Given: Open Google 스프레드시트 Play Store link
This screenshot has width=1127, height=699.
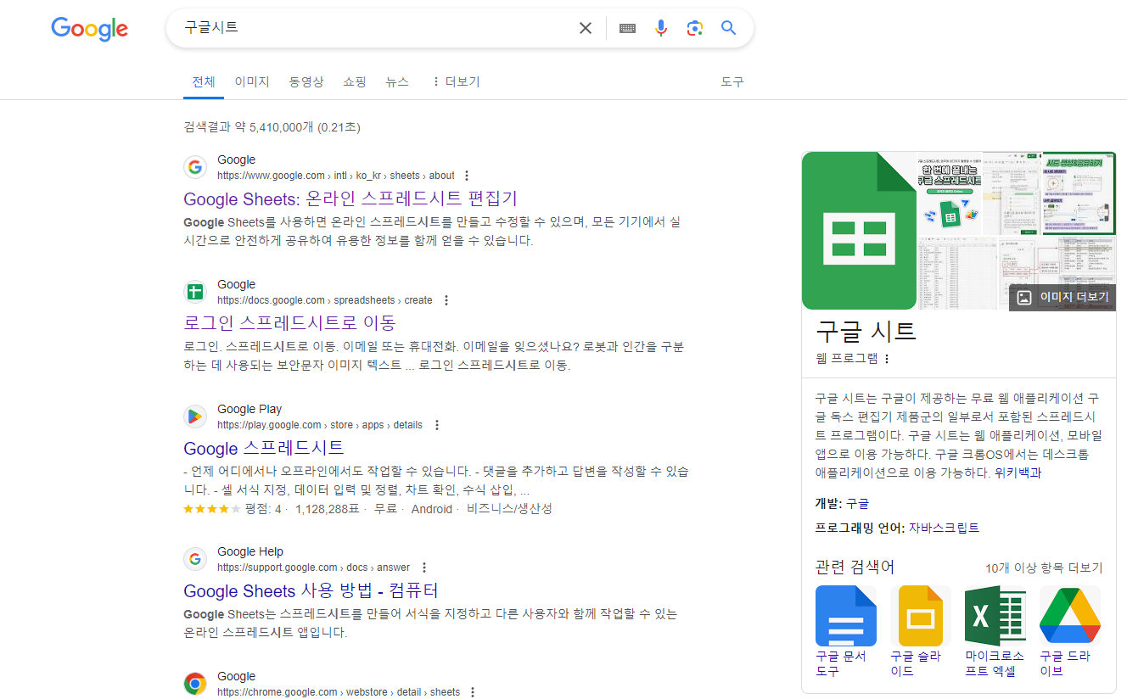Looking at the screenshot, I should coord(264,448).
